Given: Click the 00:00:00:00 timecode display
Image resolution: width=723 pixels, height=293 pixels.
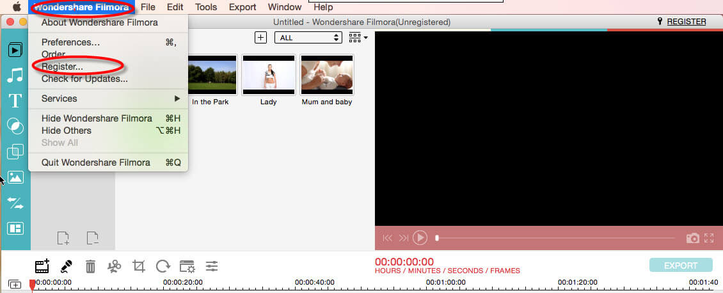Looking at the screenshot, I should coord(404,262).
